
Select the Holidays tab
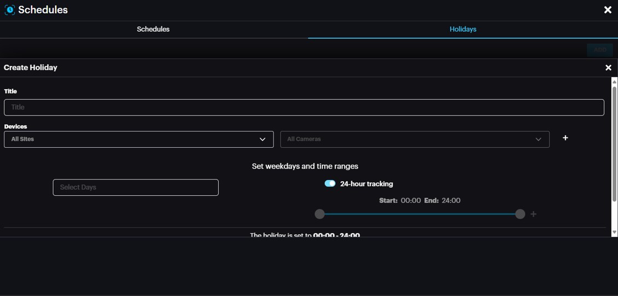[x=463, y=29]
